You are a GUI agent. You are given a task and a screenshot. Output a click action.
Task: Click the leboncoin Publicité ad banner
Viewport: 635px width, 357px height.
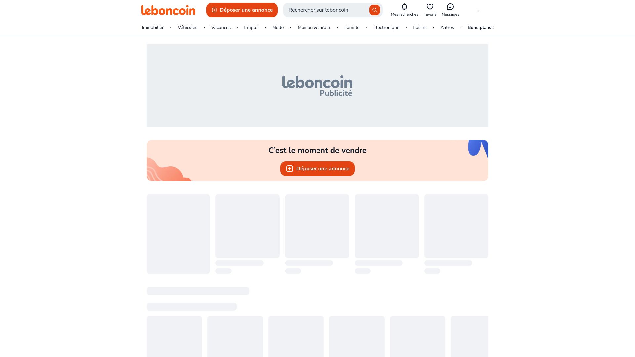317,86
